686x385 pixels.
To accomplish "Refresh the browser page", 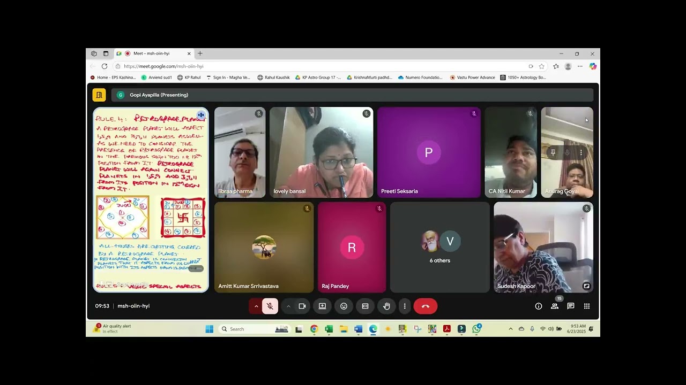I will click(x=105, y=66).
